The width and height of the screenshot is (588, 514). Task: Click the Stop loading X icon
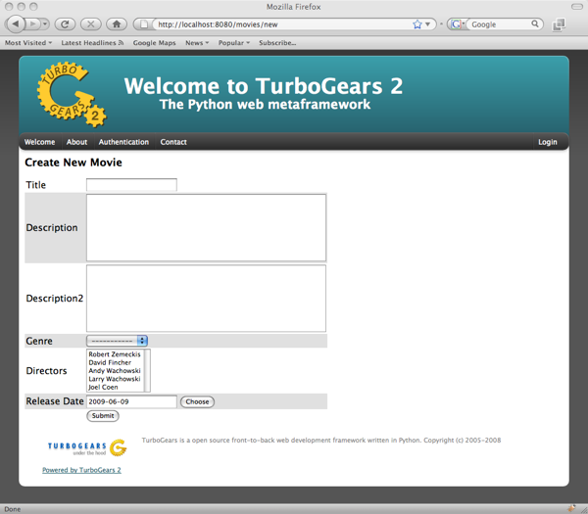91,24
